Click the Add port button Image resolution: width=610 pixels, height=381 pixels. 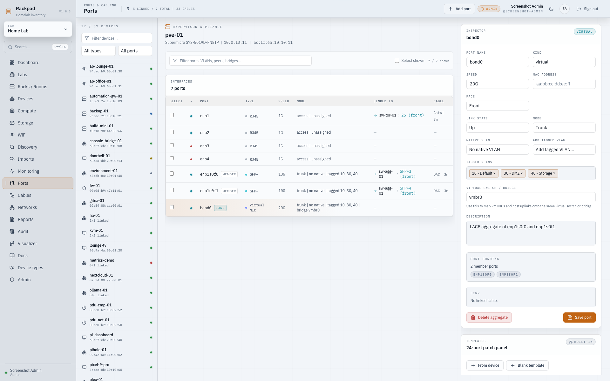(459, 9)
